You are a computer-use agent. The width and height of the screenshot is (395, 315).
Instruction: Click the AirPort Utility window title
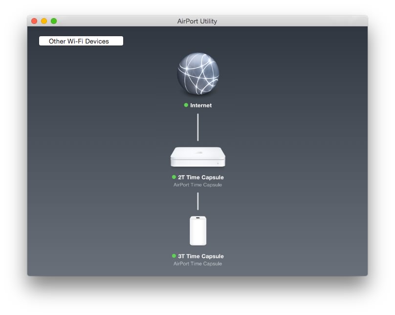click(197, 21)
